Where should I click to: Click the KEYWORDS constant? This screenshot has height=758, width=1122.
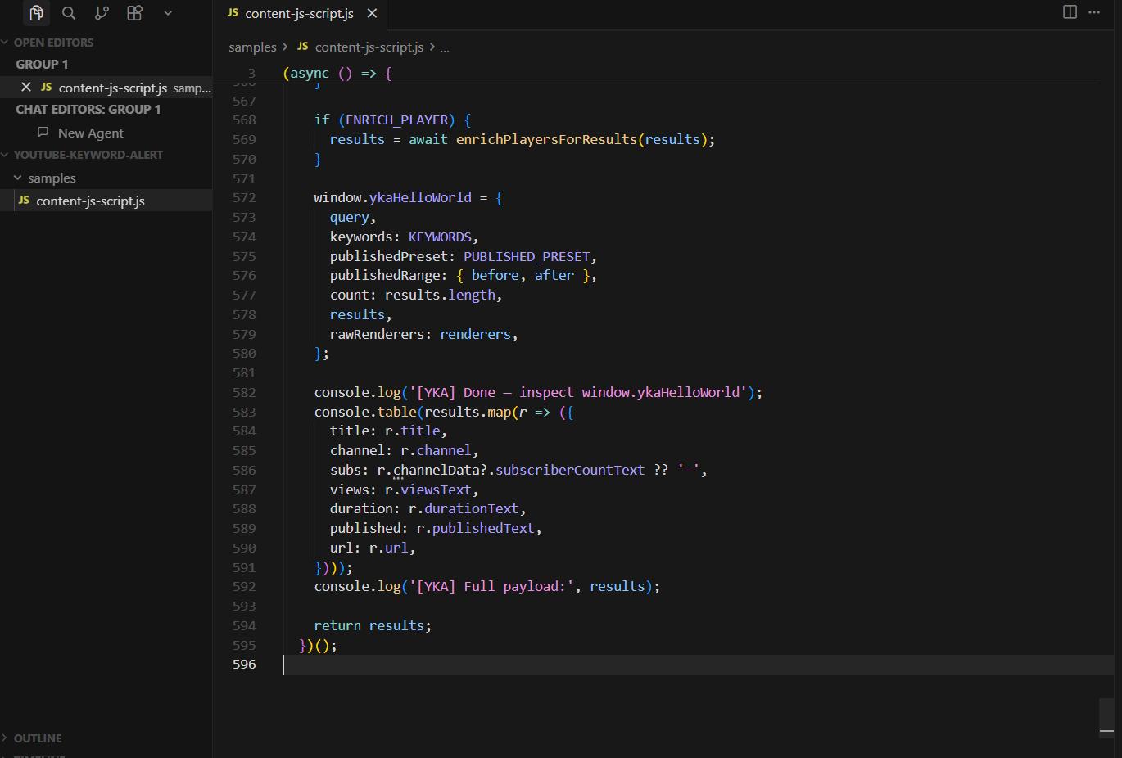tap(440, 237)
